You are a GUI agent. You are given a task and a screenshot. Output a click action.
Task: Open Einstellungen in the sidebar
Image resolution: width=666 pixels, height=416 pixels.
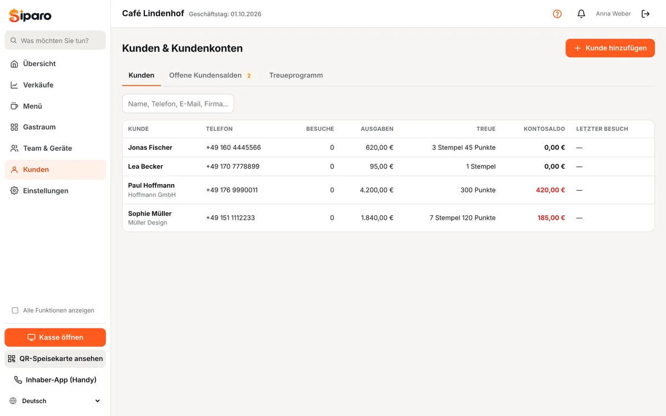pyautogui.click(x=55, y=191)
